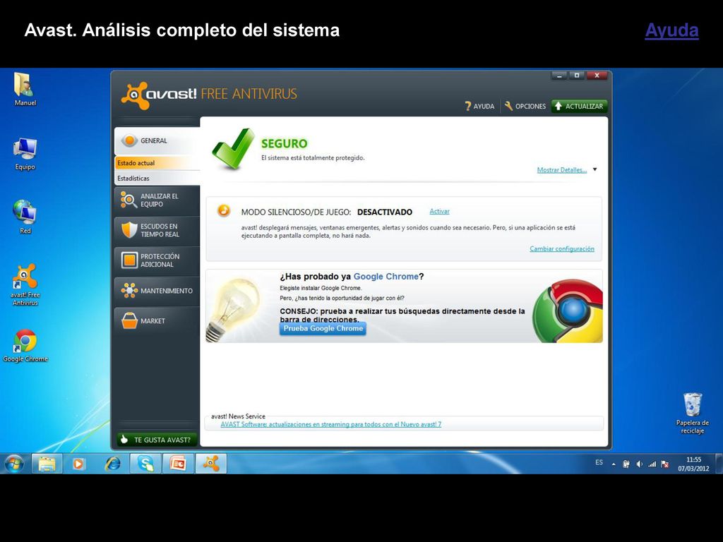This screenshot has height=542, width=723.
Task: Click the Windows Start orb
Action: 14,463
